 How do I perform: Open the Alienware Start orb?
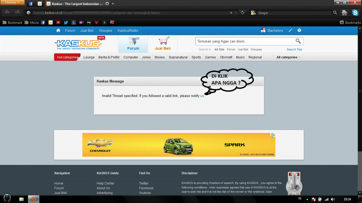7,198
